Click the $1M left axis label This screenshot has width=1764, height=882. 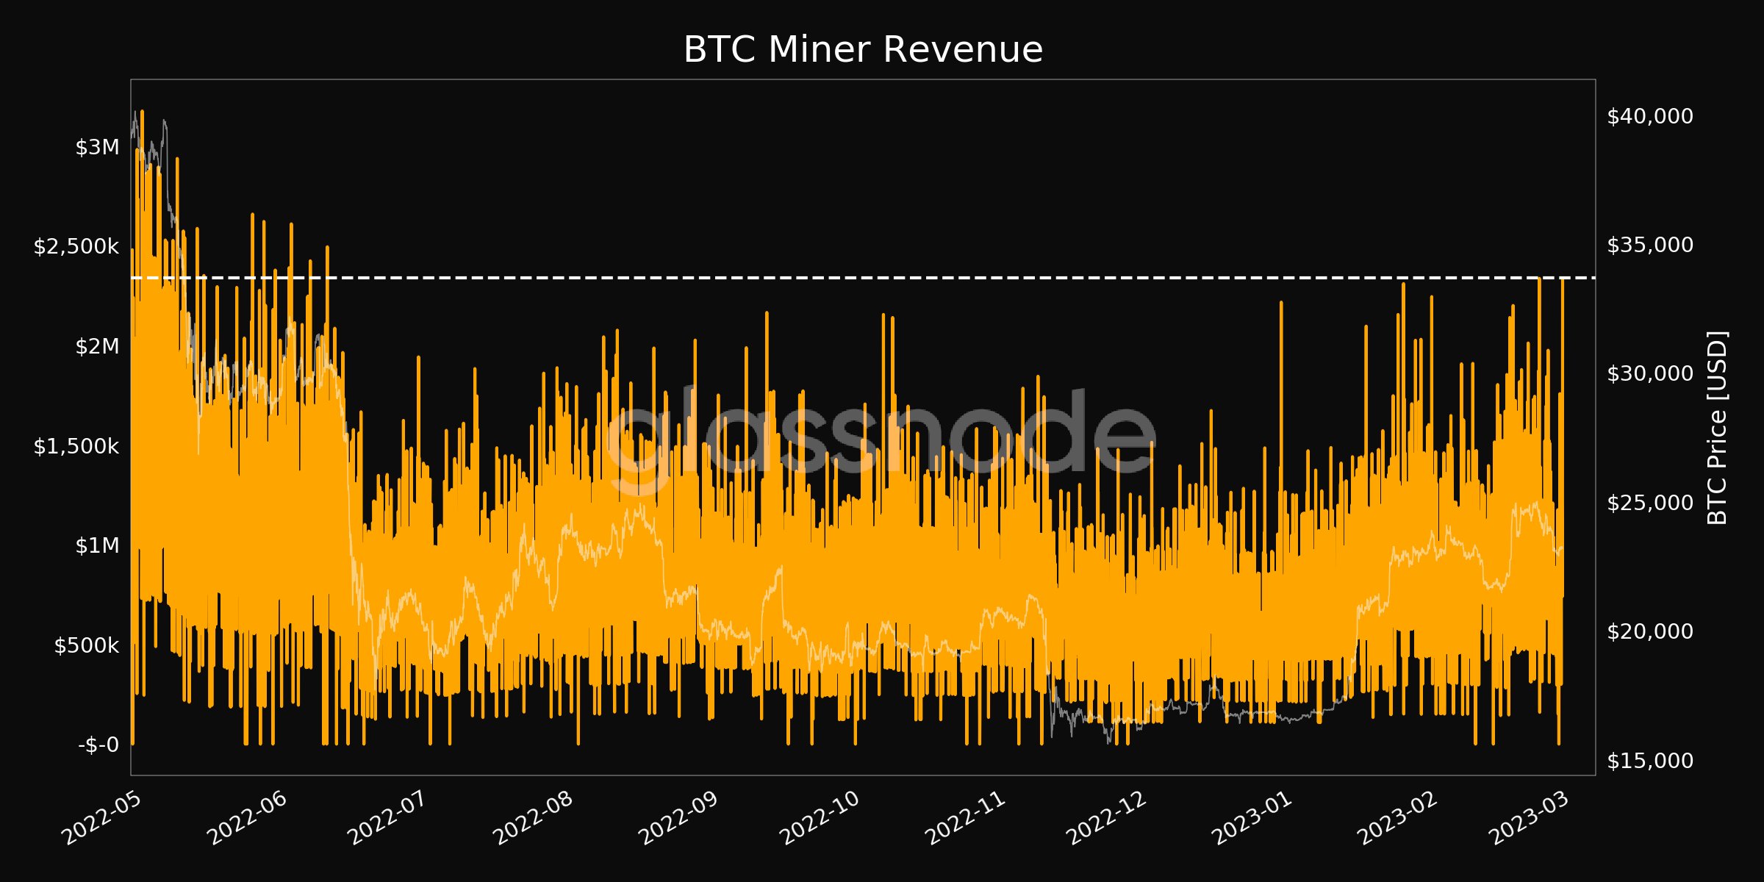pyautogui.click(x=97, y=546)
